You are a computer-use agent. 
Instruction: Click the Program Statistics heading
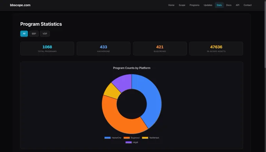pyautogui.click(x=41, y=24)
